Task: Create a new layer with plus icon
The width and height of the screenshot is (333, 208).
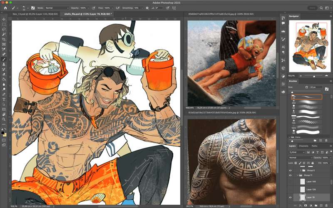Action: click(x=321, y=206)
